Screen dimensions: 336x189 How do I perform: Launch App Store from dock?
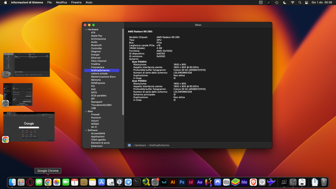point(101,182)
